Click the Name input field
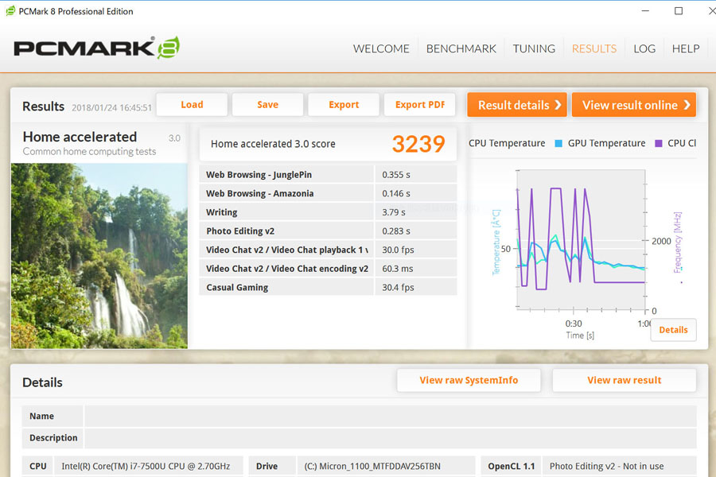 coord(391,417)
